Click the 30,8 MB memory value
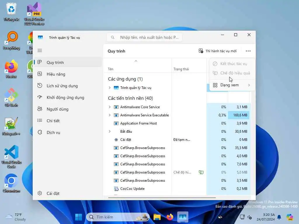This screenshot has width=299, height=224. 241,132
